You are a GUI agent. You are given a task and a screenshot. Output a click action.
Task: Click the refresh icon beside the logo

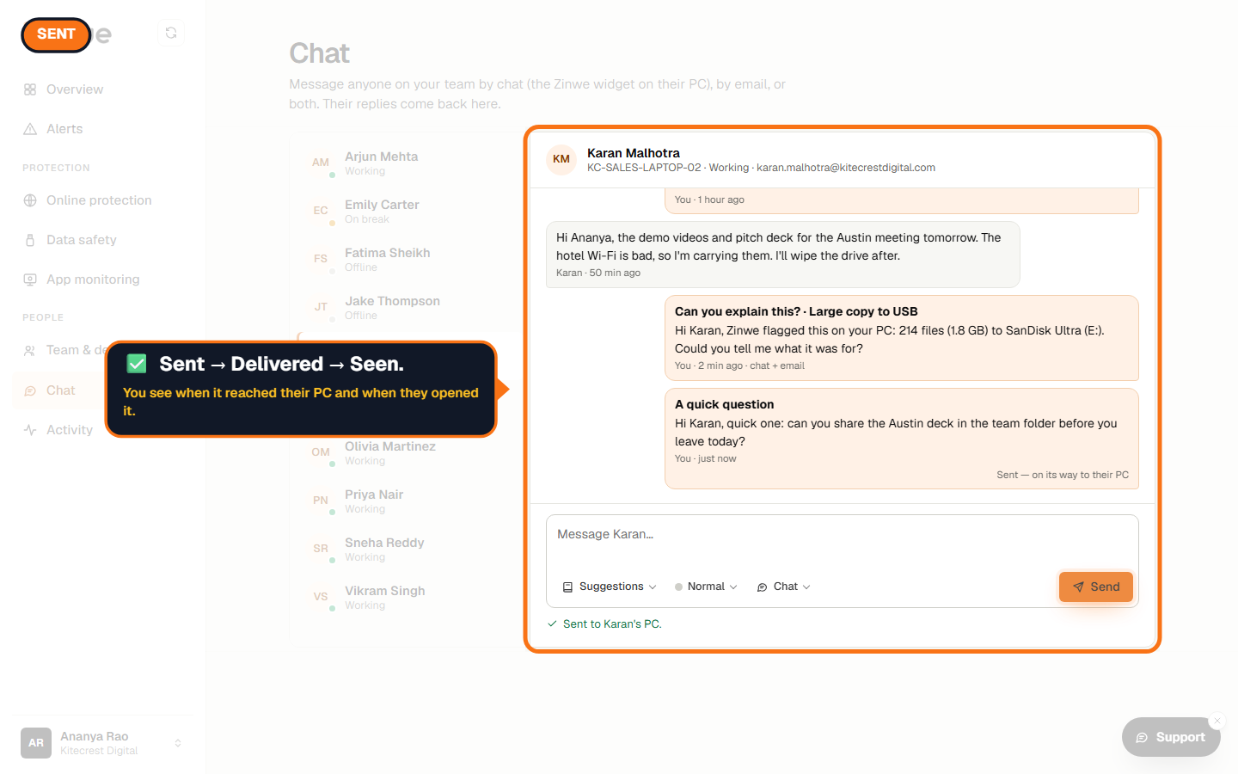pyautogui.click(x=171, y=33)
